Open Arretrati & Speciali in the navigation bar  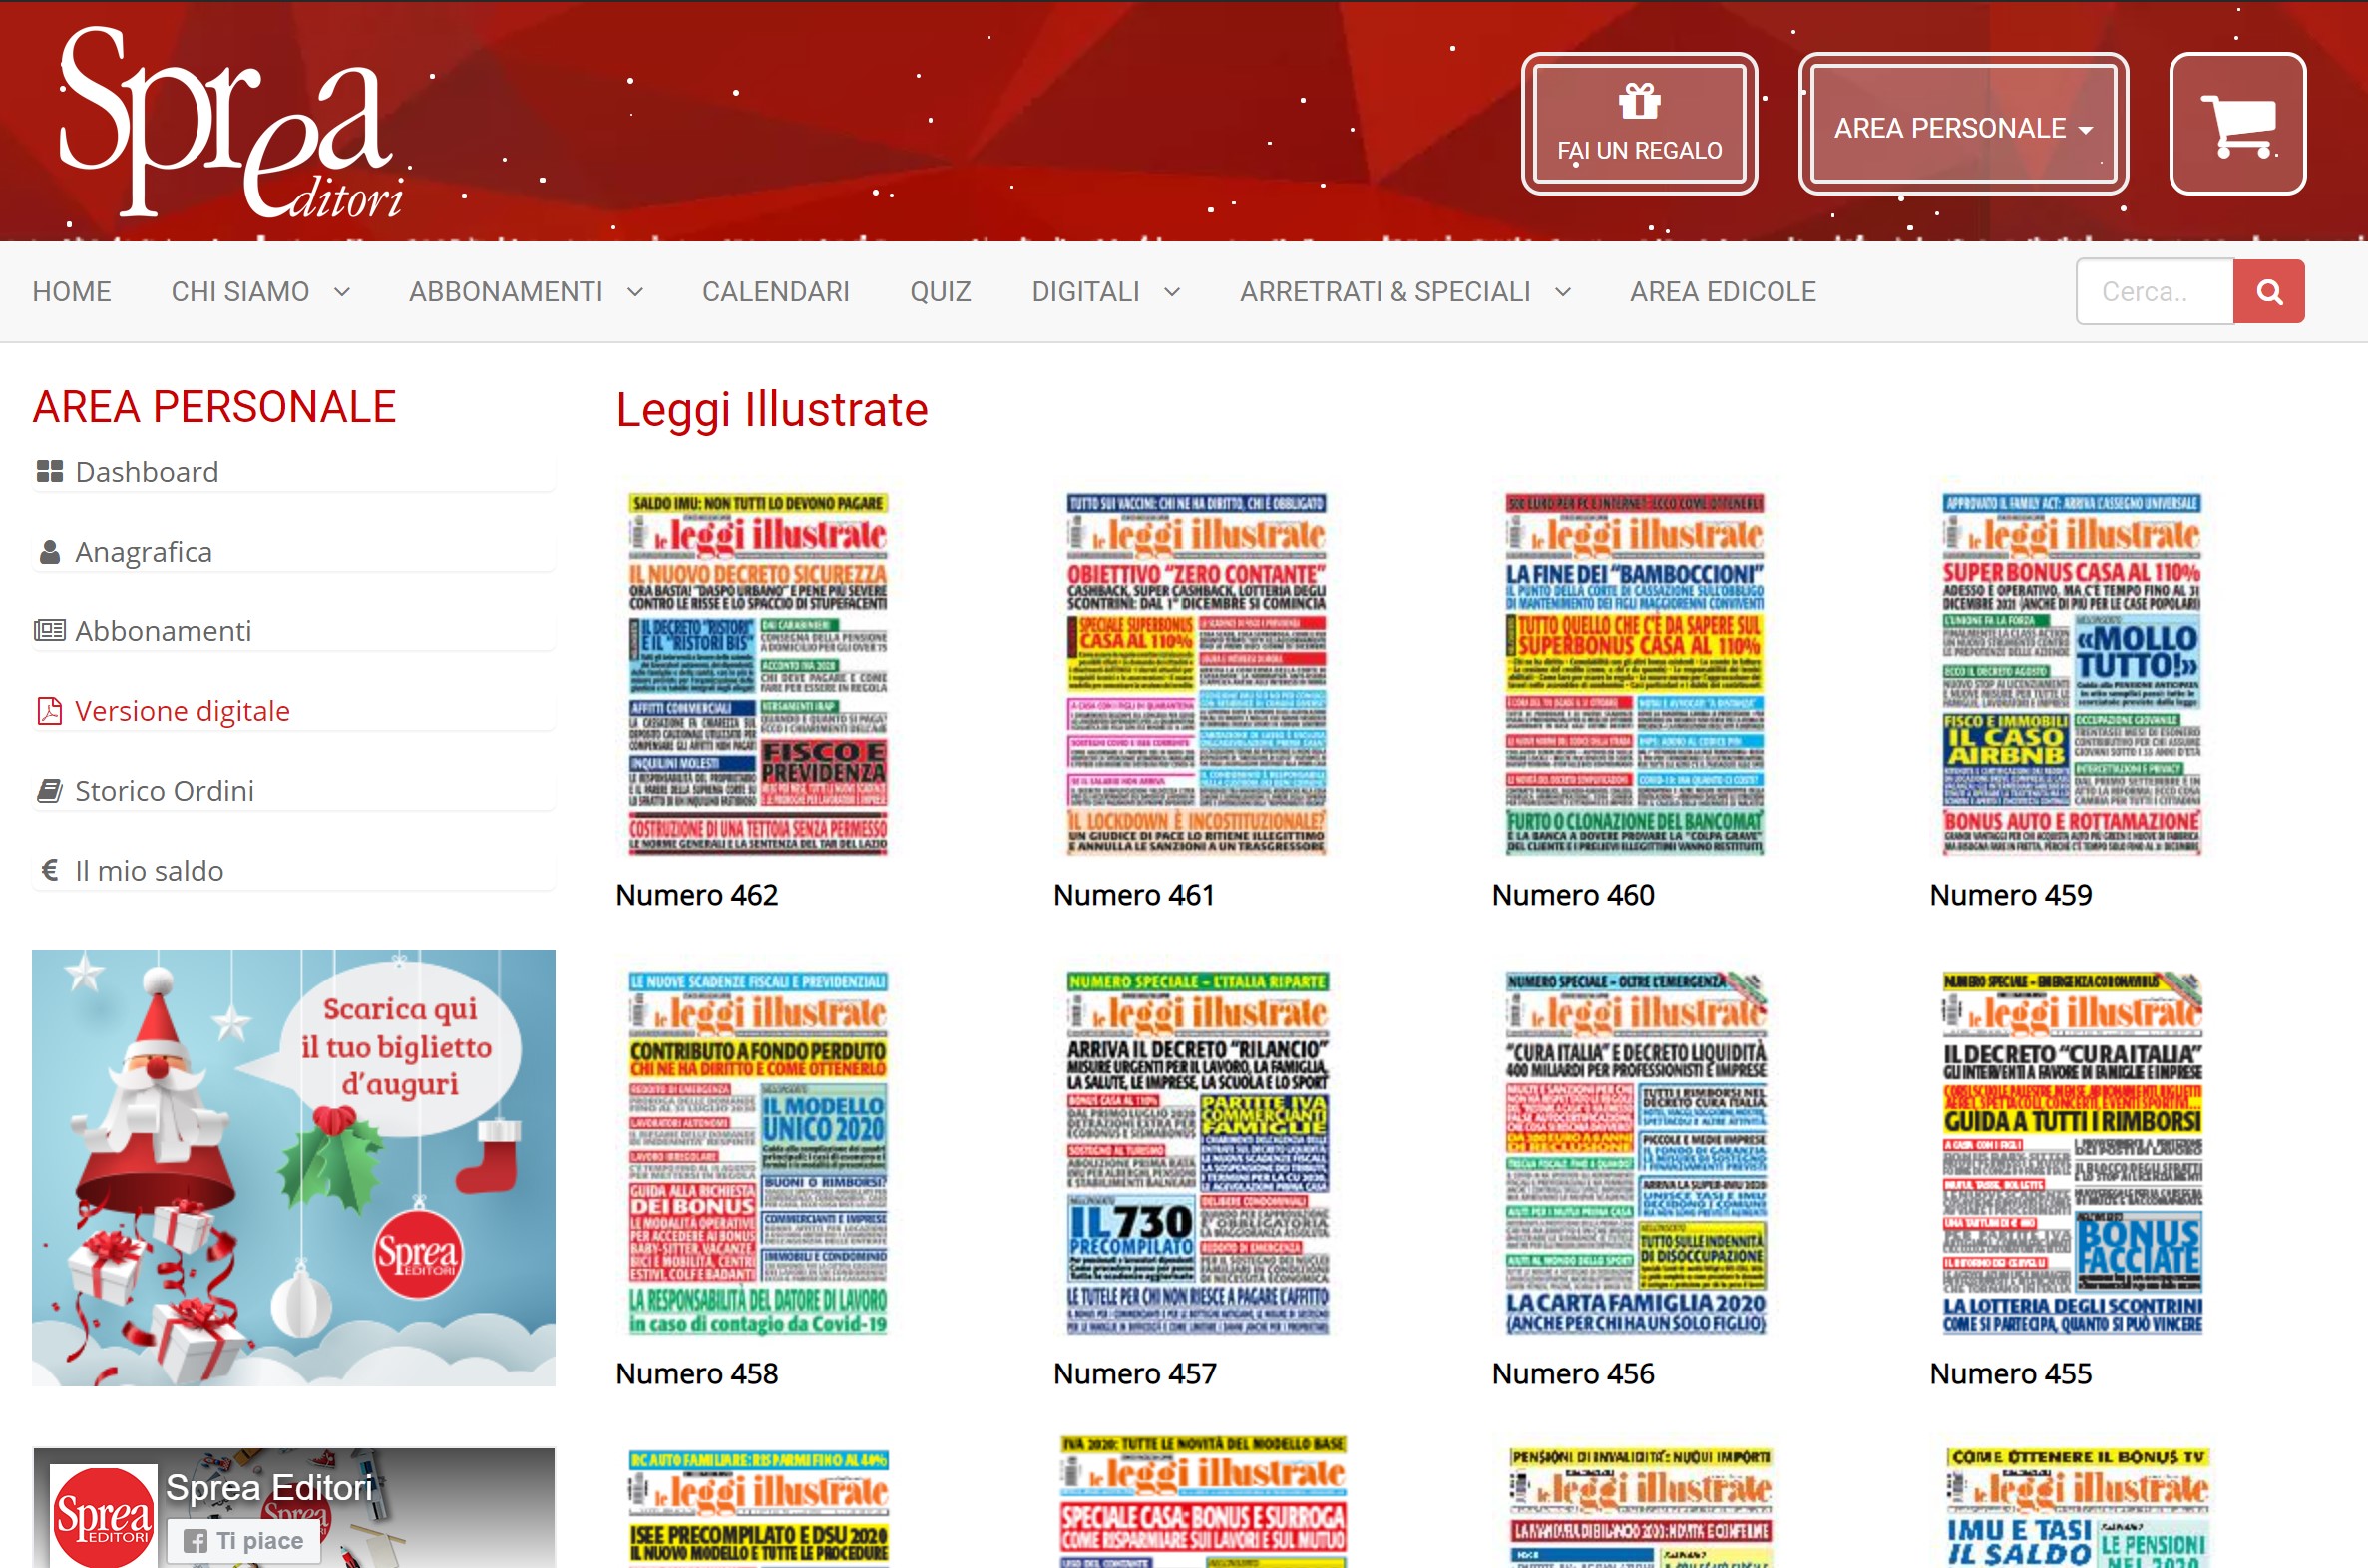[1385, 292]
